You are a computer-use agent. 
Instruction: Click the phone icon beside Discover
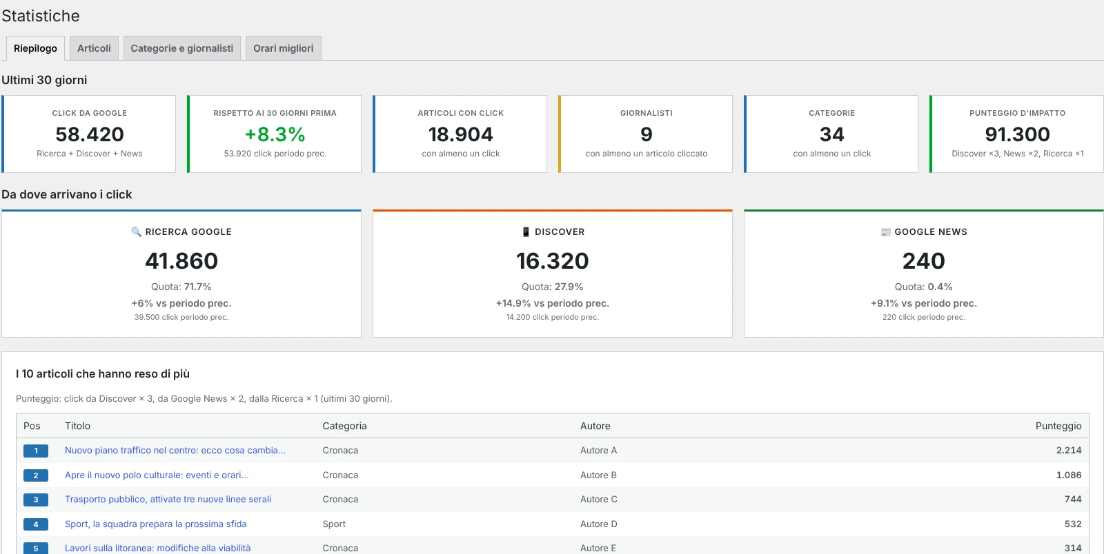click(526, 232)
